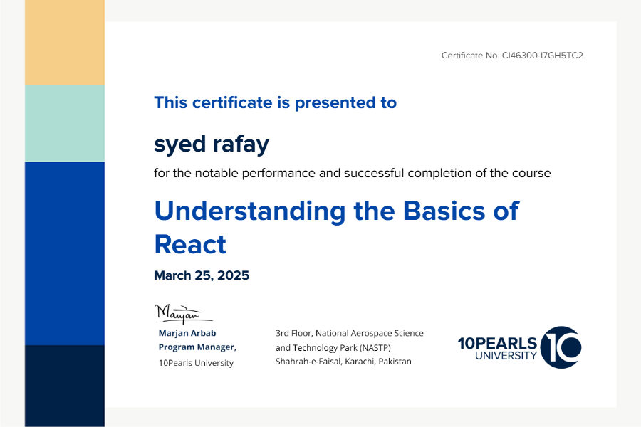
Task: Click the 'This certificate is presented to' heading
Action: 275,102
